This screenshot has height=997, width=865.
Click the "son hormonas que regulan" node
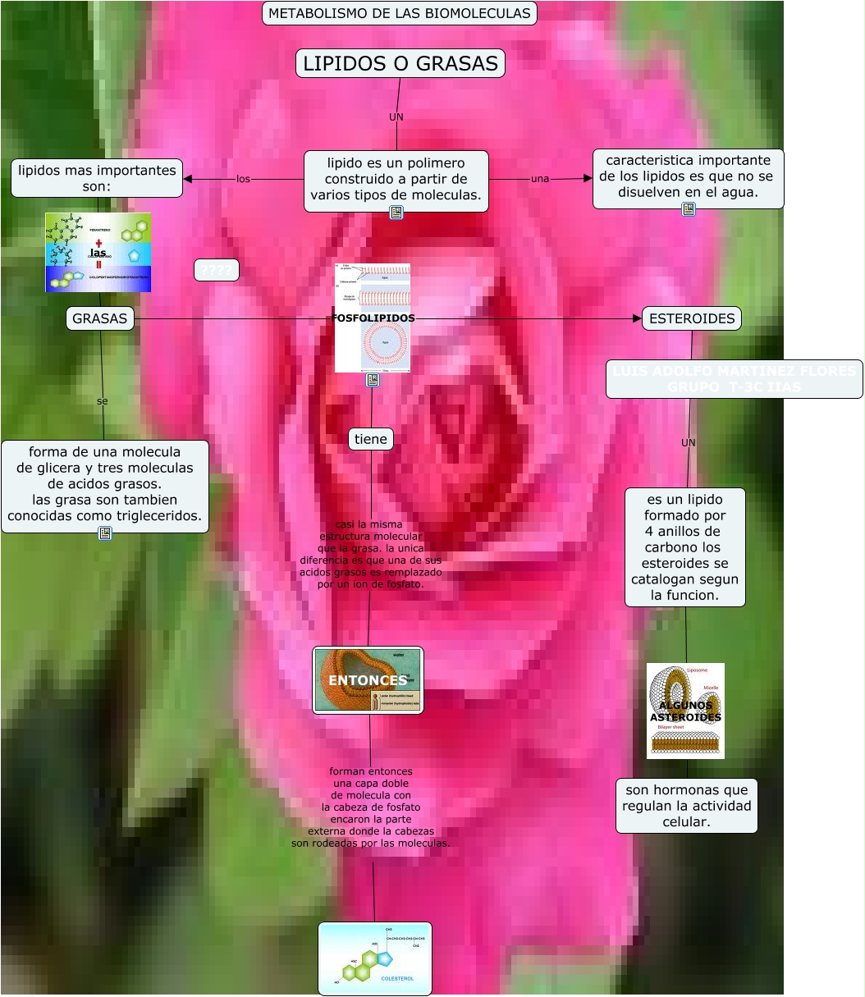click(686, 806)
